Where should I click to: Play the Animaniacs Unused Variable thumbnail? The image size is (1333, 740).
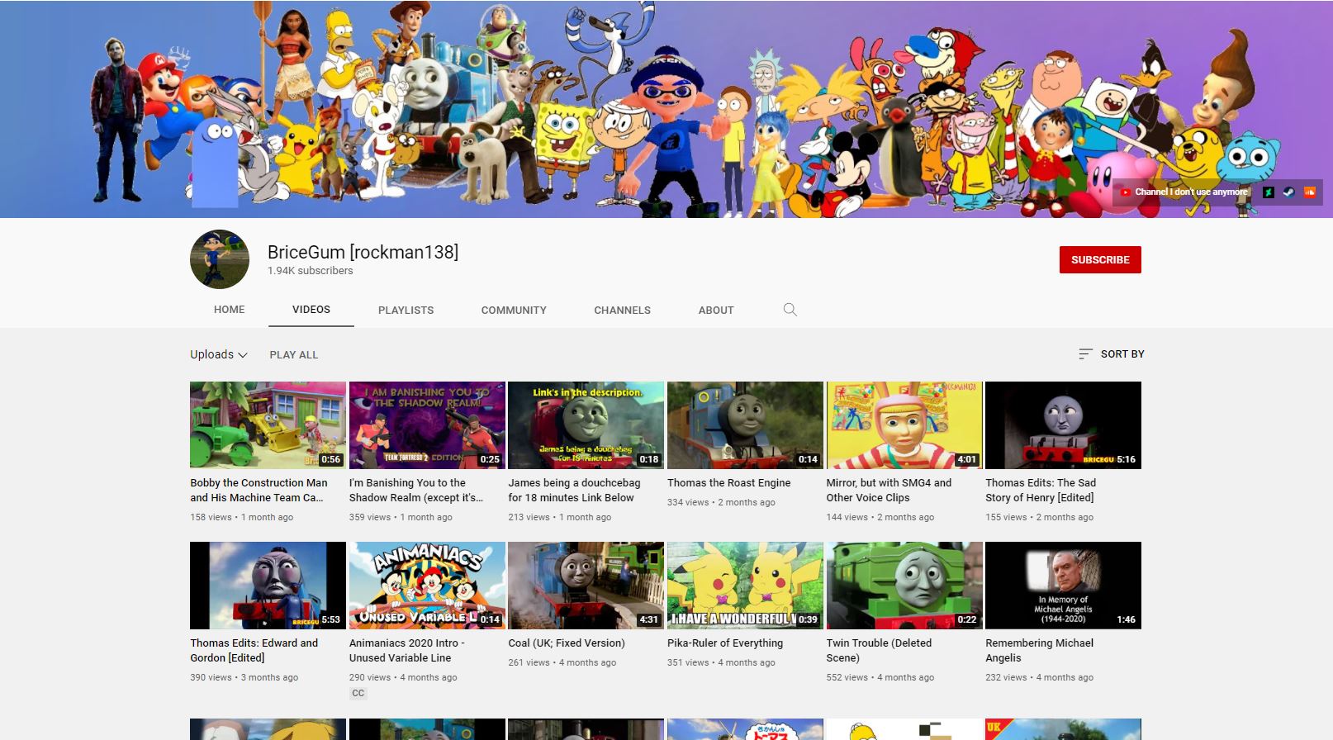click(427, 586)
